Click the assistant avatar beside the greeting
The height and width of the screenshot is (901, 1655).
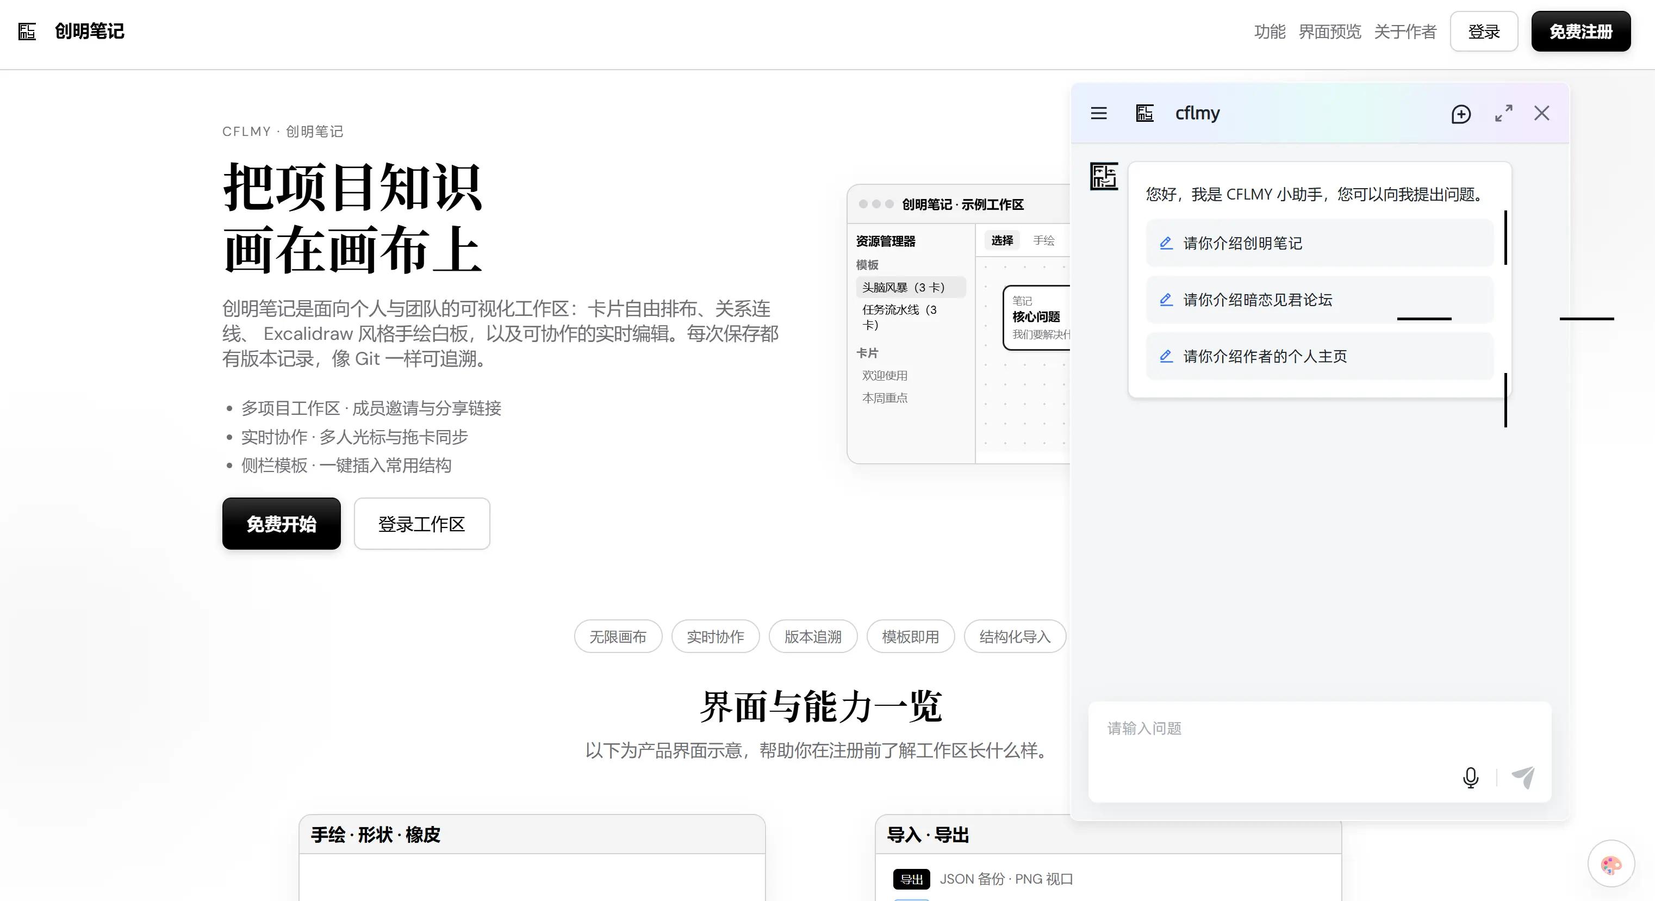point(1104,176)
